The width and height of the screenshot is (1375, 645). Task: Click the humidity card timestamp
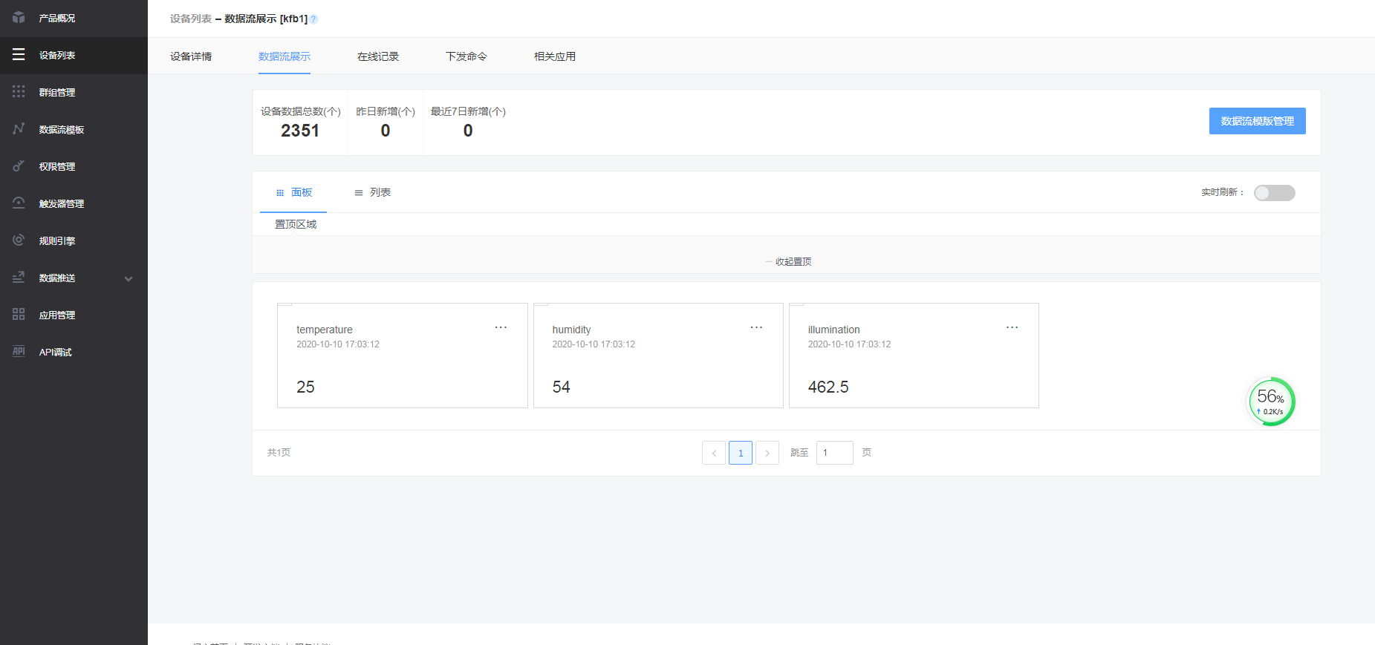pyautogui.click(x=594, y=344)
